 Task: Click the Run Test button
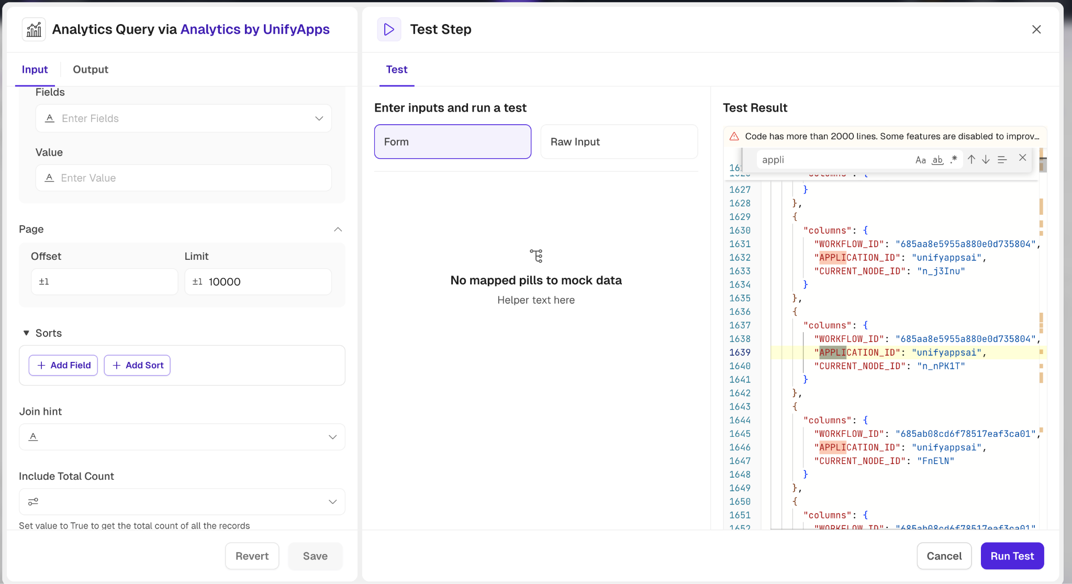(x=1012, y=556)
